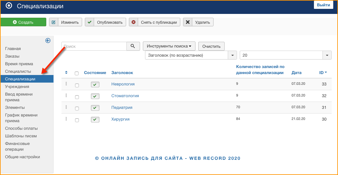Open the Педиатрия specialization link
338x175 pixels.
(x=122, y=107)
